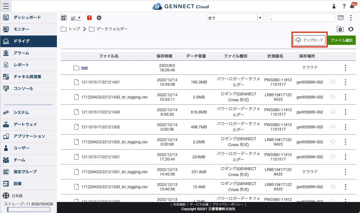Open the more menu for 121101517/22121400
The height and width of the screenshot is (213, 360).
click(345, 112)
